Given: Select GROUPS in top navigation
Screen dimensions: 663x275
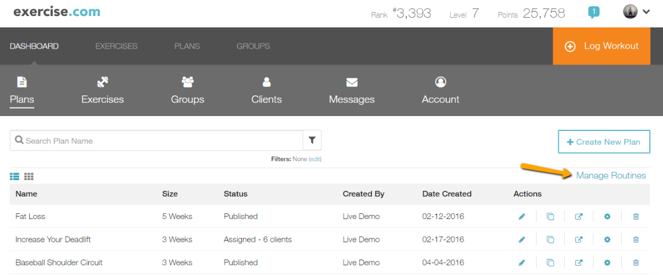Looking at the screenshot, I should point(253,46).
